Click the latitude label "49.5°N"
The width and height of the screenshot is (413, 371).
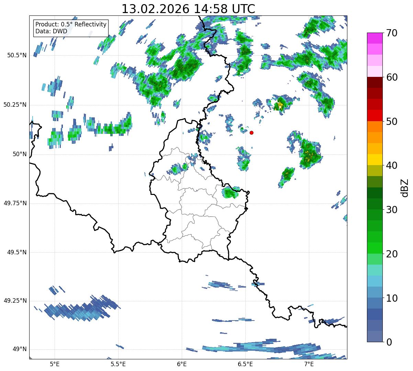coord(17,252)
